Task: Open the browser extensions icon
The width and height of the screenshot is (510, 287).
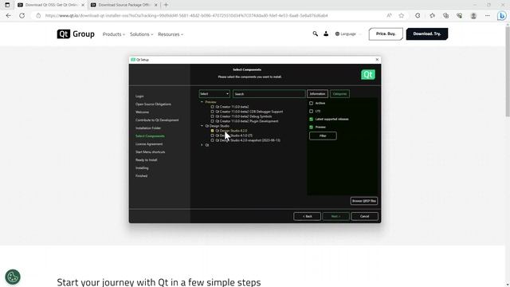Action: pyautogui.click(x=418, y=15)
